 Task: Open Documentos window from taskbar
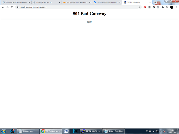[x=28, y=131]
